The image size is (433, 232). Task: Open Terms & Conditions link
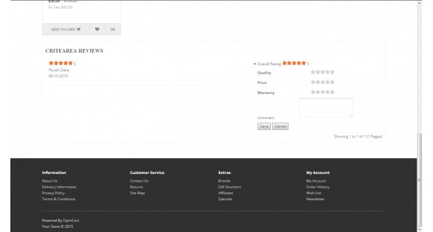coord(59,199)
